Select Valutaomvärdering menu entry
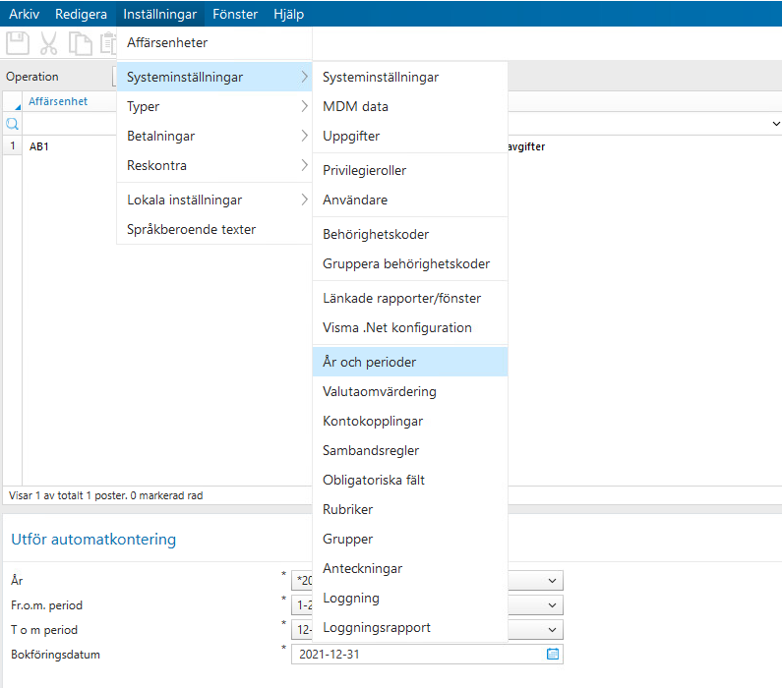Viewport: 782px width, 688px height. click(x=410, y=391)
